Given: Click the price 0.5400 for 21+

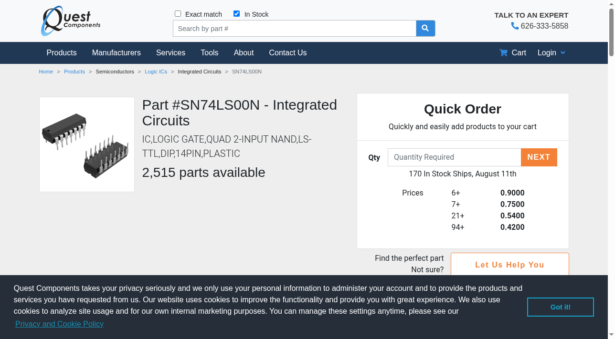Looking at the screenshot, I should click(512, 216).
